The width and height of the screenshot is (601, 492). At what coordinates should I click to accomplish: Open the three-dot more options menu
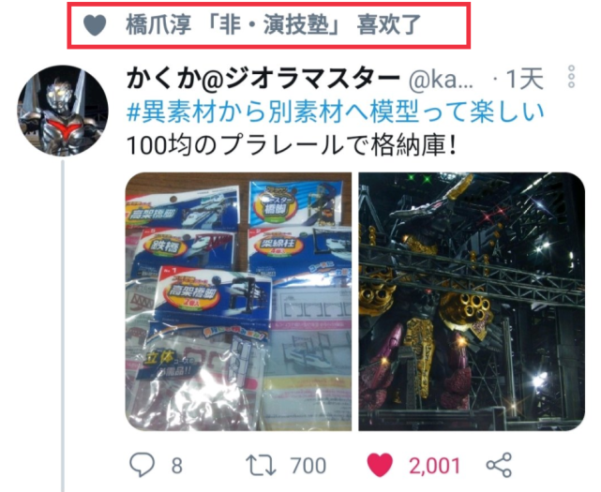(x=571, y=76)
